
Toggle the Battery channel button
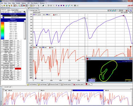tap(8, 51)
